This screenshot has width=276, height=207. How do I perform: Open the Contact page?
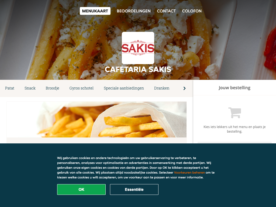166,11
